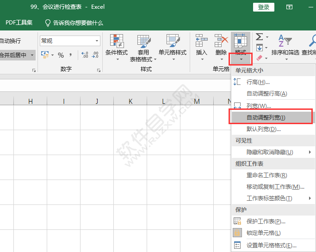This screenshot has width=316, height=252.
Task: Choose Column Width 列宽(W)
Action: click(x=273, y=106)
